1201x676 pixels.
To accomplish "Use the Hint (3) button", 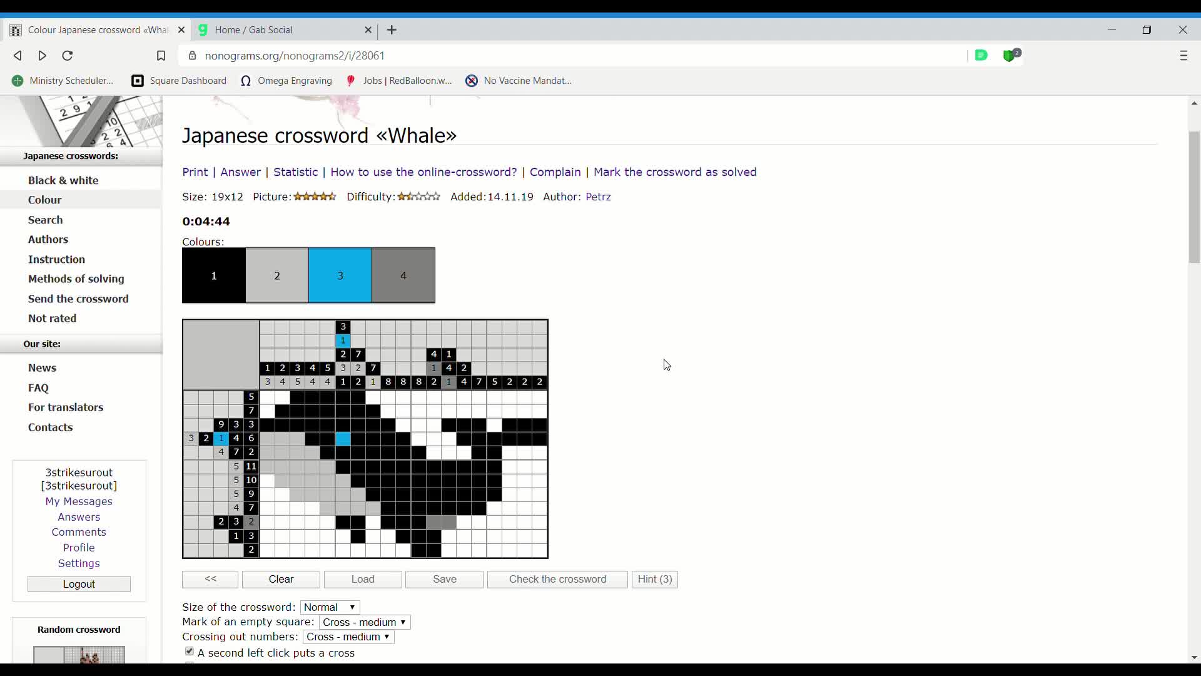I will pos(655,579).
